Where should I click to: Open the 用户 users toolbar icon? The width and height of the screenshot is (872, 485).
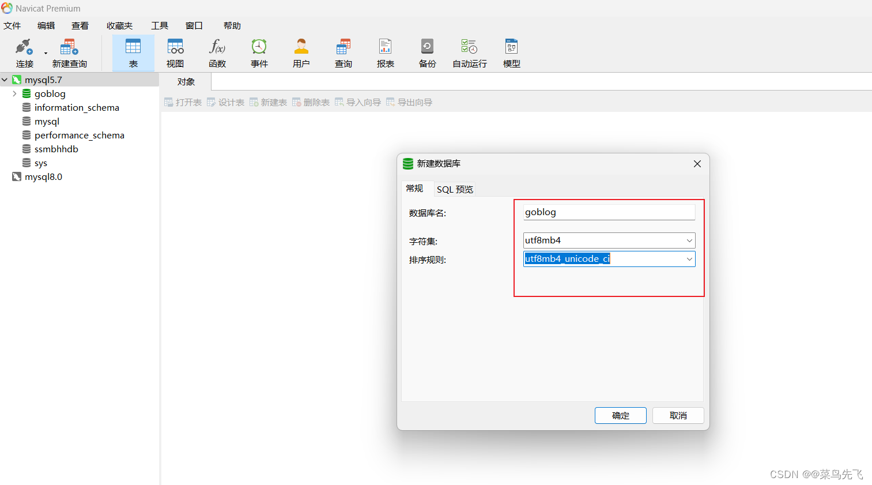click(301, 53)
